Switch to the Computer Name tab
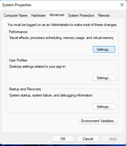The width and height of the screenshot is (127, 146). 15,15
